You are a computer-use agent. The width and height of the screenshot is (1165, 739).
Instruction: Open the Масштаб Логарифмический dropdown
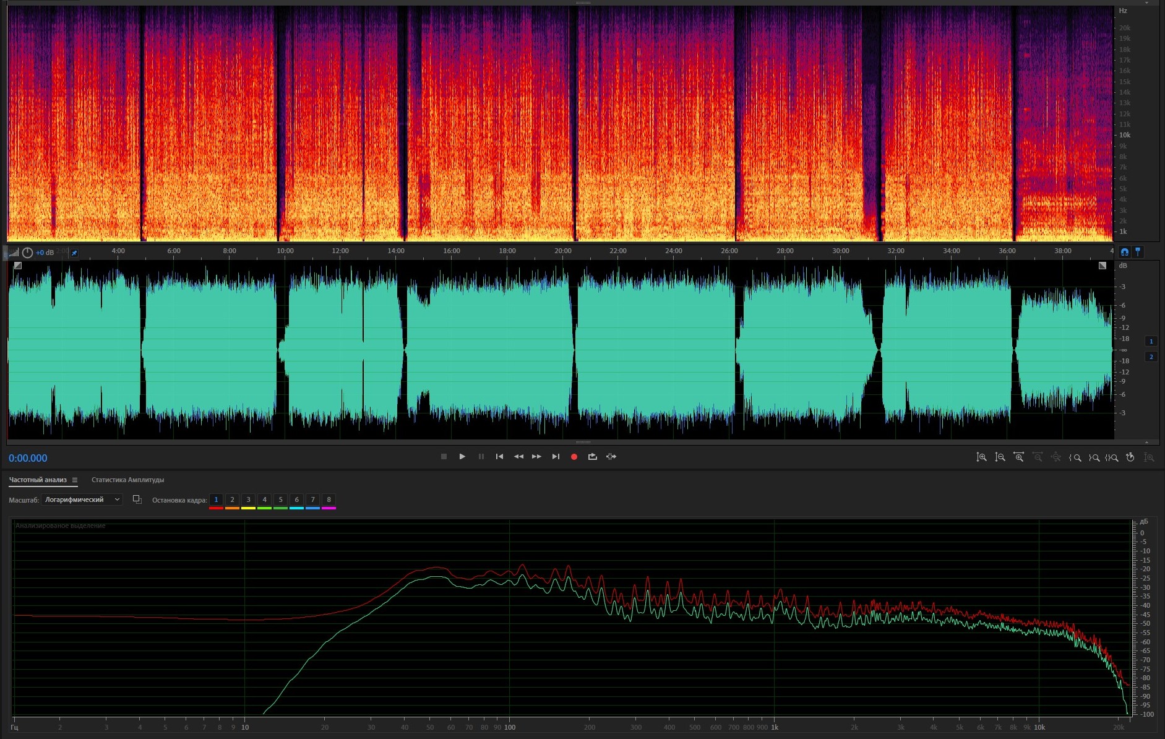coord(82,499)
